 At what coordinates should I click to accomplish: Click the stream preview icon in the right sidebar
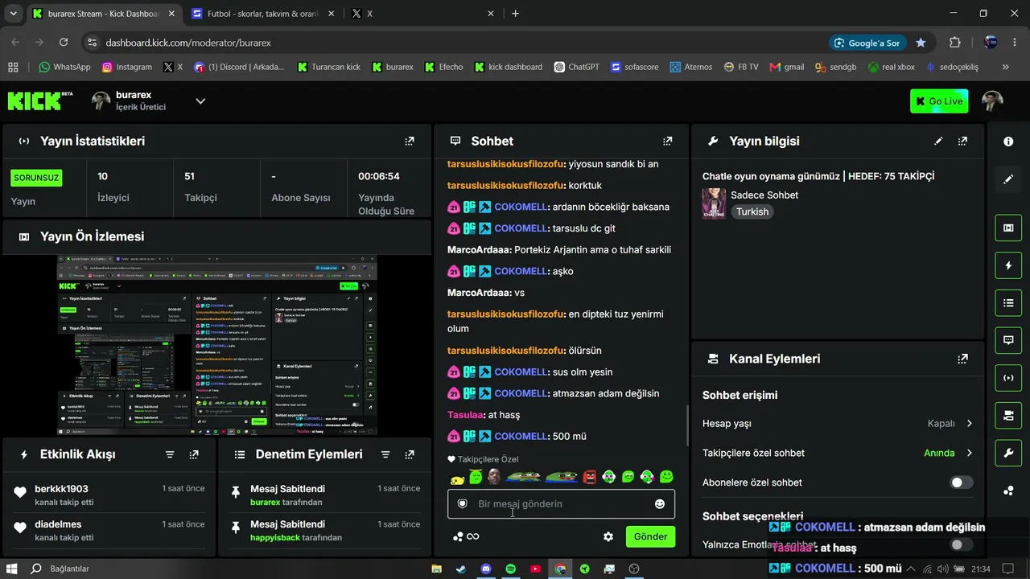1008,228
